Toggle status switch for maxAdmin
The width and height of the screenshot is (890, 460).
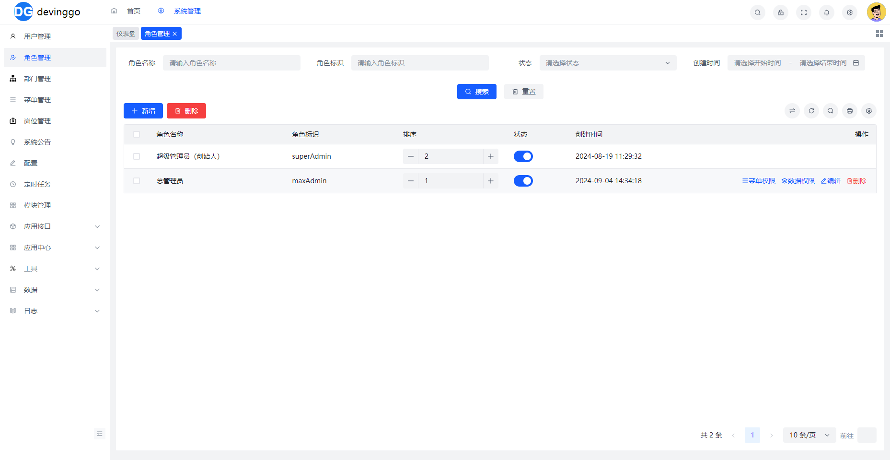point(523,181)
